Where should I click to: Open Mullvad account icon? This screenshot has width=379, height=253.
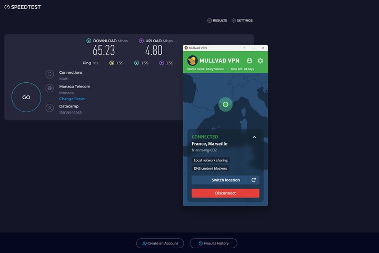(250, 61)
